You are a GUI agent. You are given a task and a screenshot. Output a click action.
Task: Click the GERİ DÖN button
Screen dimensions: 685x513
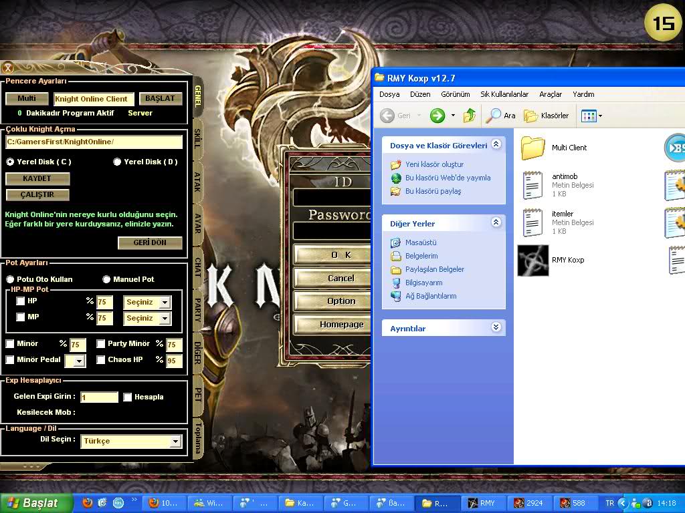click(x=150, y=242)
